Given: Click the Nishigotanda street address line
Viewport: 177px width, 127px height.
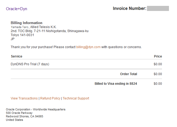Looking at the screenshot, I should click(x=50, y=31).
